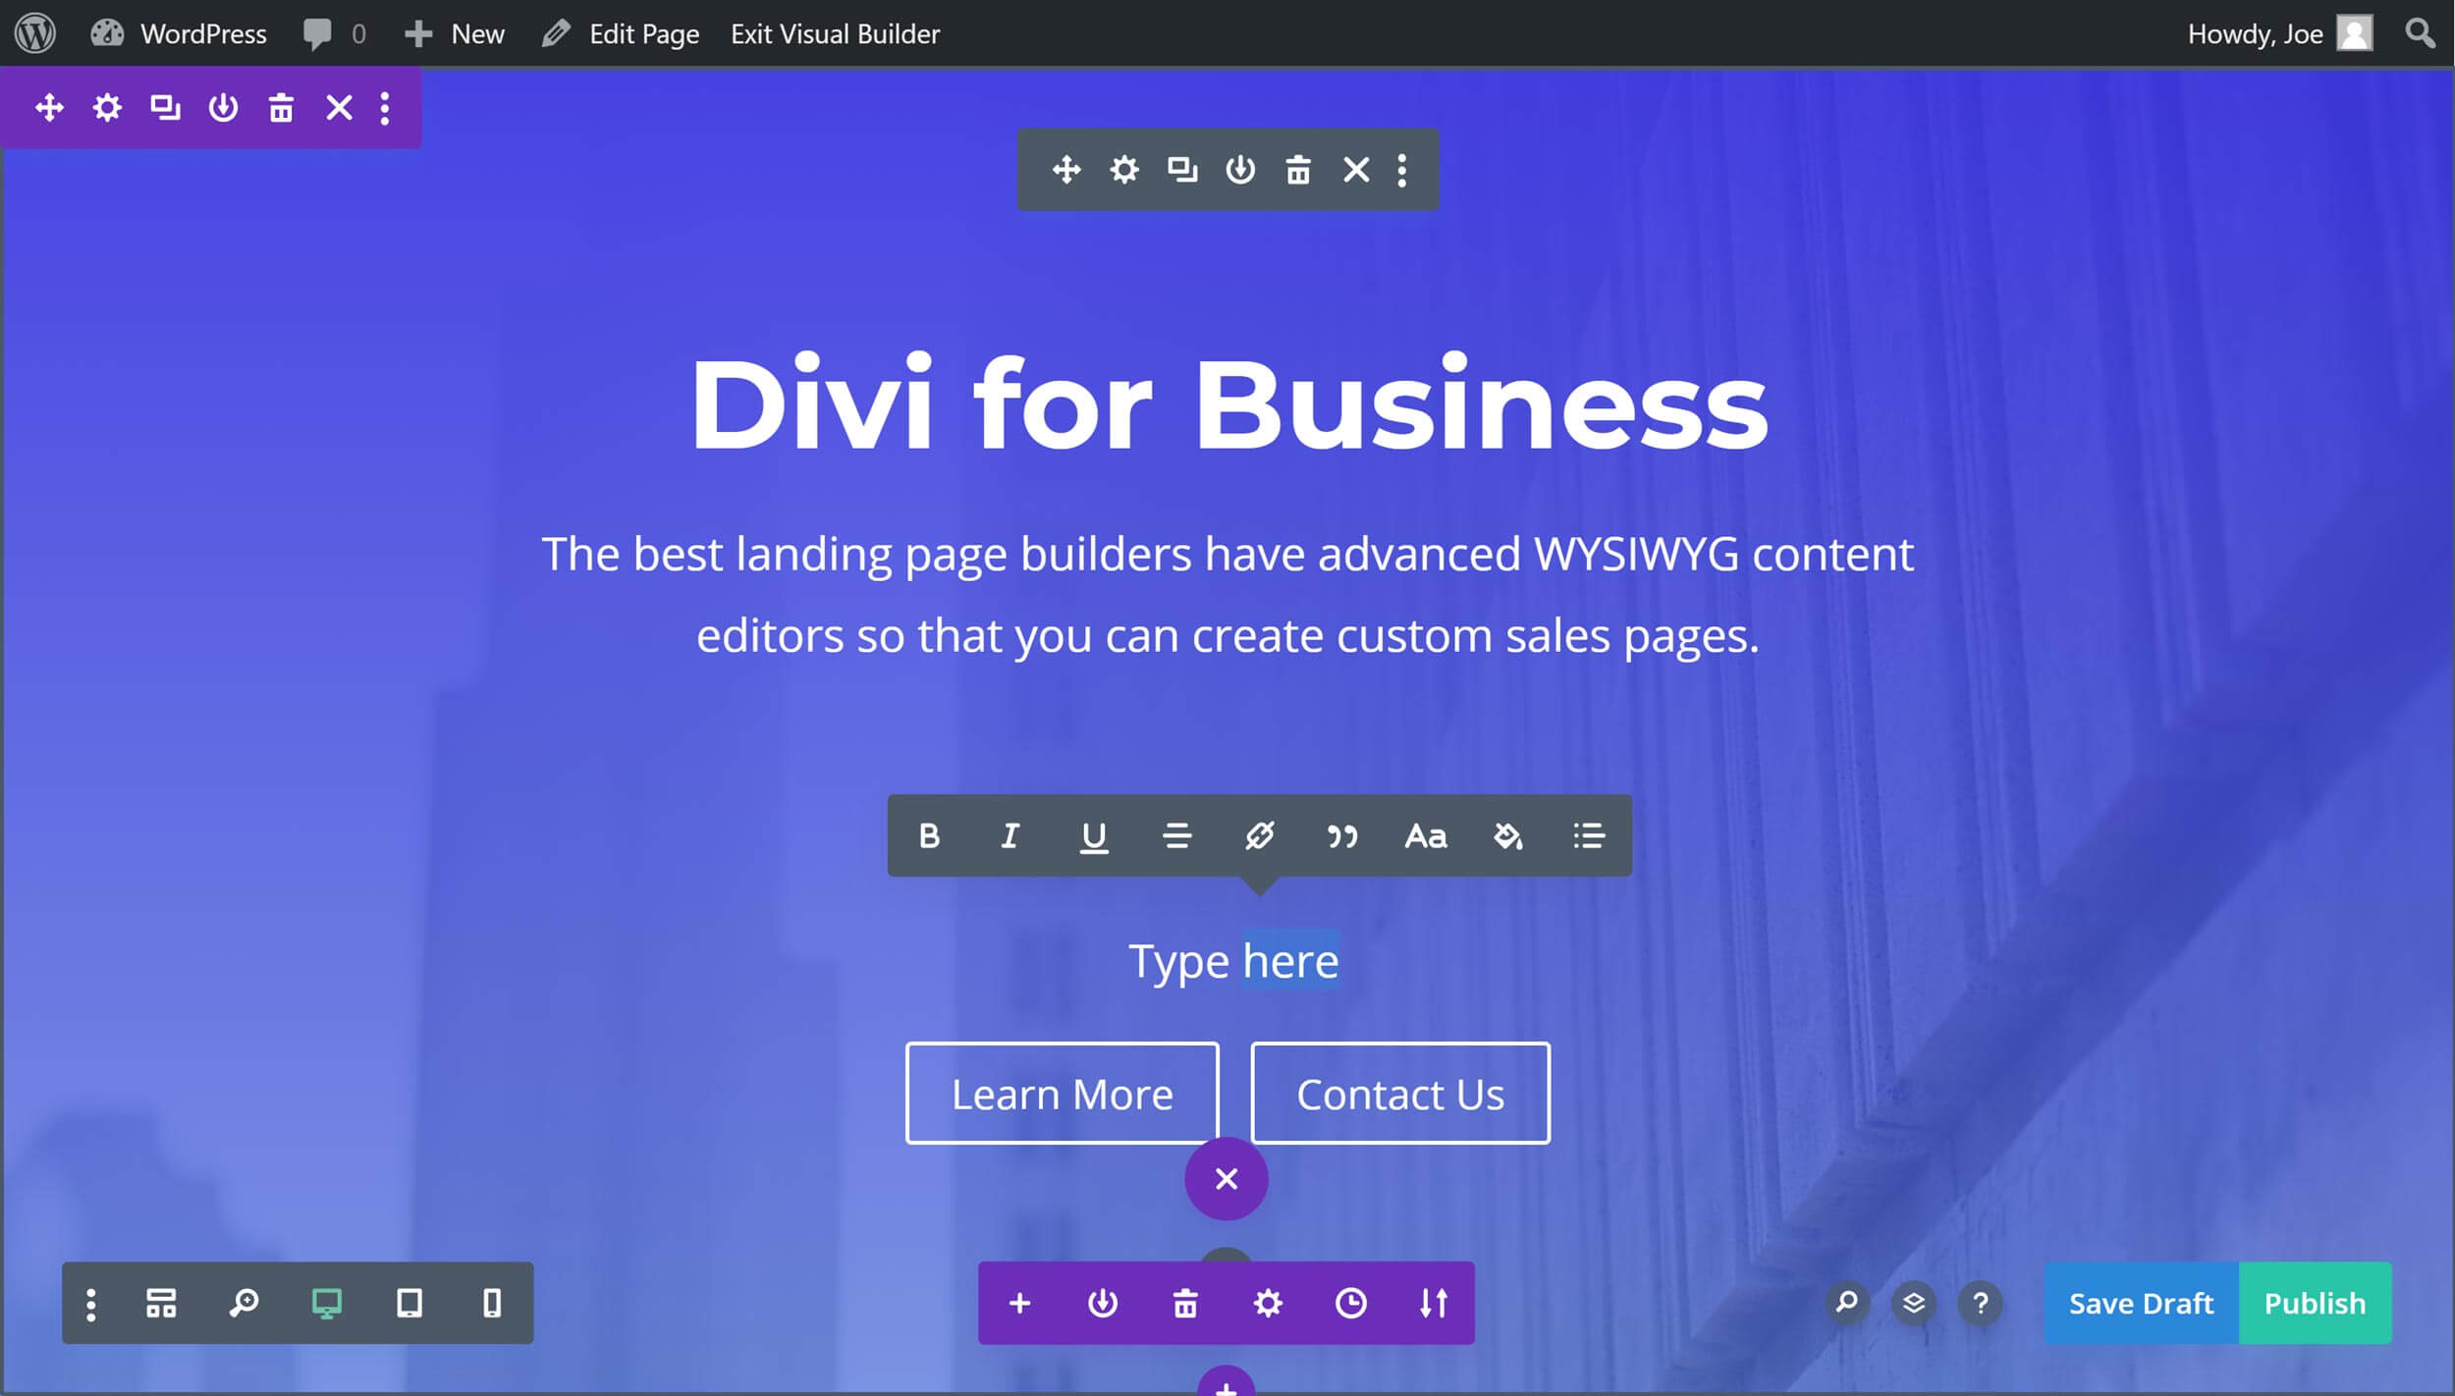Toggle row visibility in builder
This screenshot has width=2455, height=1396.
coord(1241,169)
